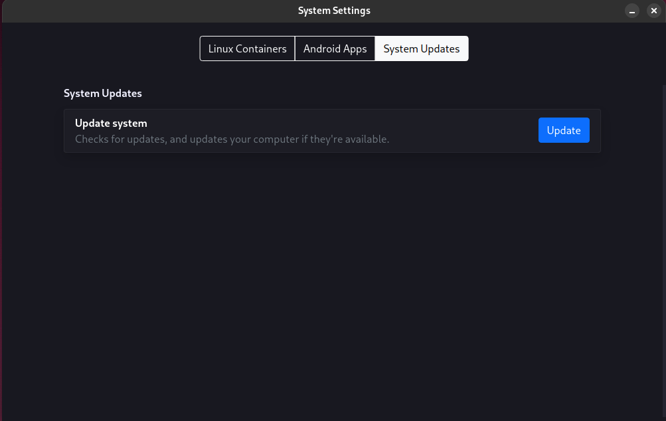Click the desktop strip left of the window
Viewport: 666px width, 421px height.
coord(1,199)
